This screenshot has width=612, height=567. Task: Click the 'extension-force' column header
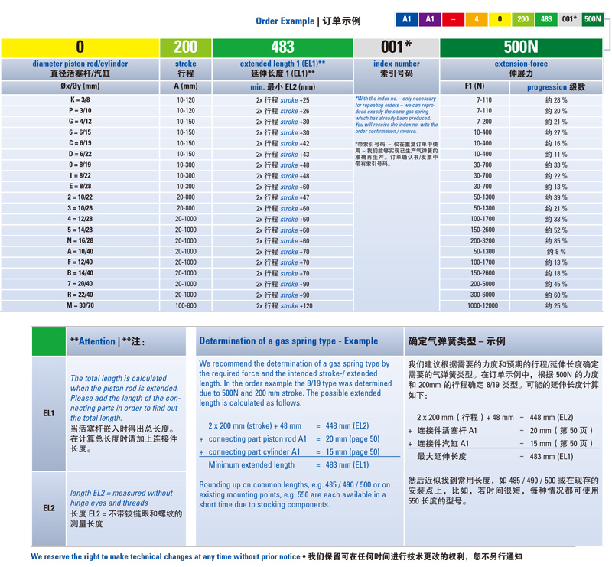tap(521, 69)
